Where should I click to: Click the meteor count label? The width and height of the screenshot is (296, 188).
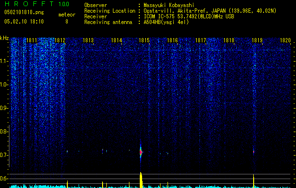[x=67, y=15]
